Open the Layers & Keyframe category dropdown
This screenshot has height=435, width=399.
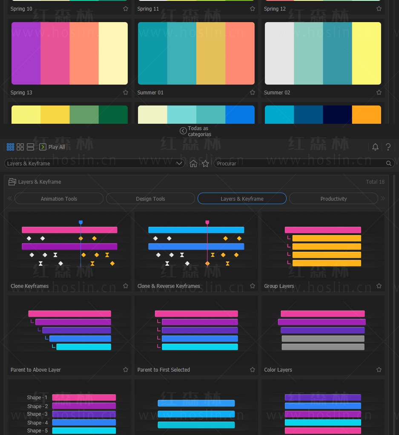point(95,163)
